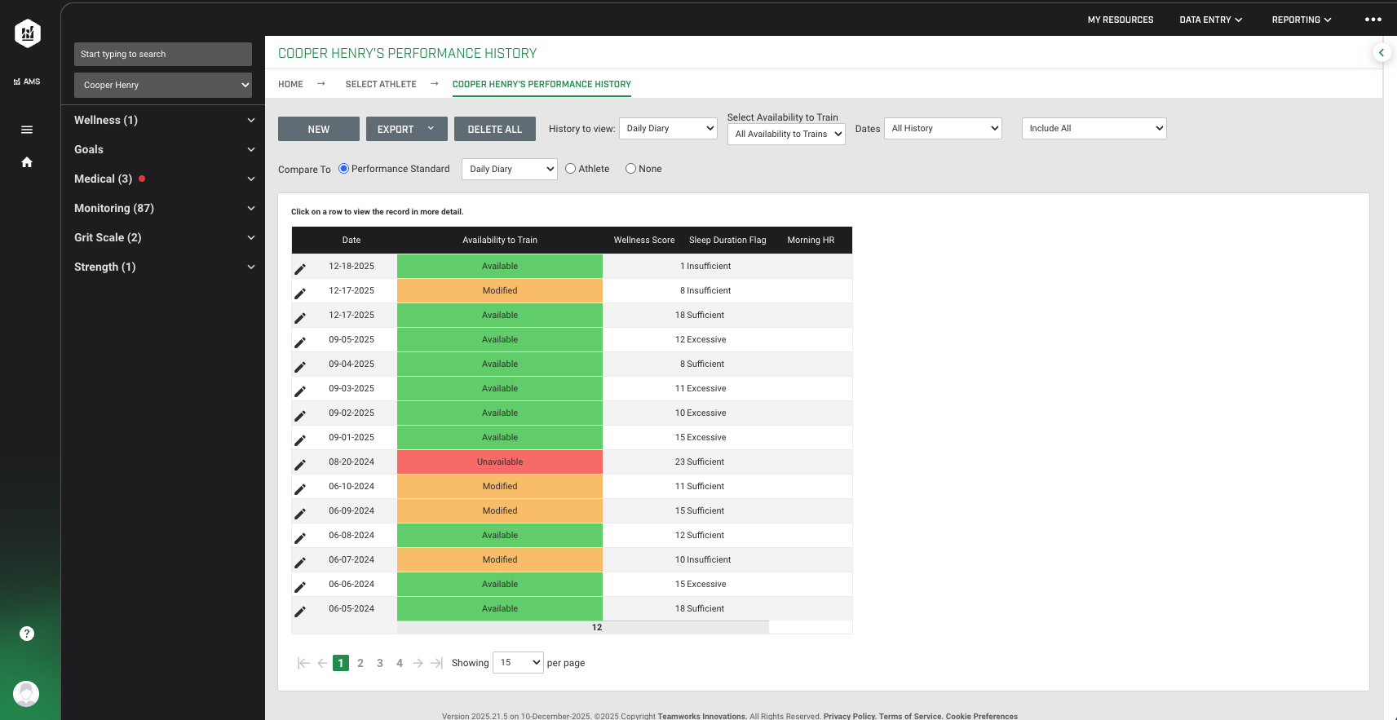
Task: Go to SELECT ATHLETE breadcrumb
Action: click(381, 84)
